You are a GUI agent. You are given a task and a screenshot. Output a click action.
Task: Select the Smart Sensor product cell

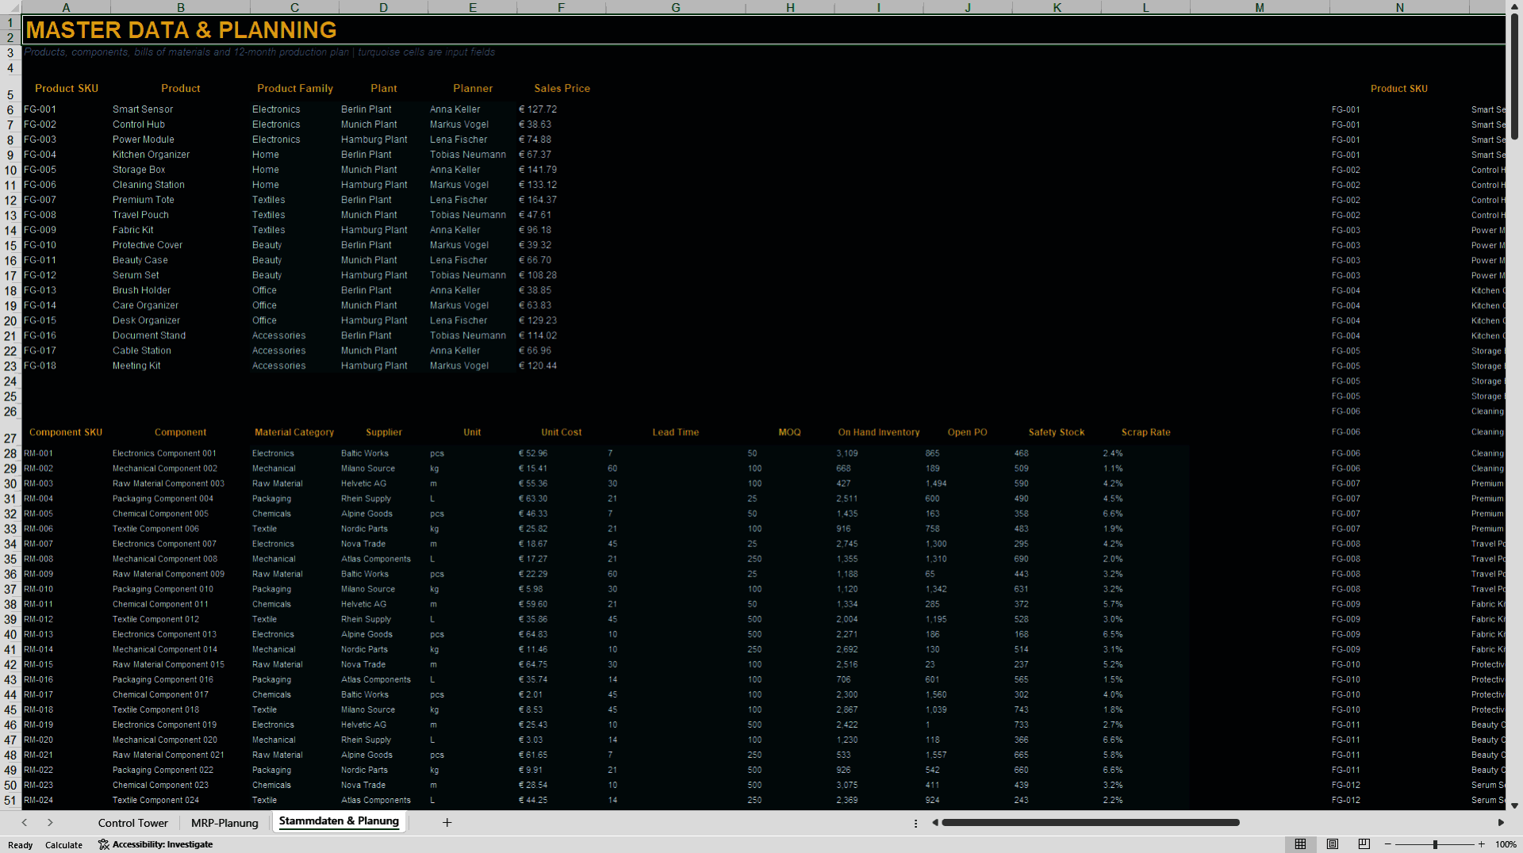[x=180, y=109]
